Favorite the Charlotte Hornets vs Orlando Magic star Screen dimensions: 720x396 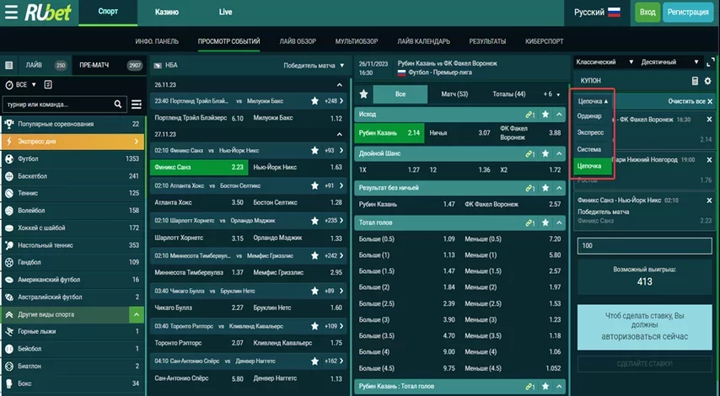[x=314, y=221]
